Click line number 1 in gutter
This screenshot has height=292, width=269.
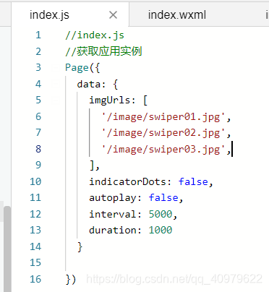point(38,35)
